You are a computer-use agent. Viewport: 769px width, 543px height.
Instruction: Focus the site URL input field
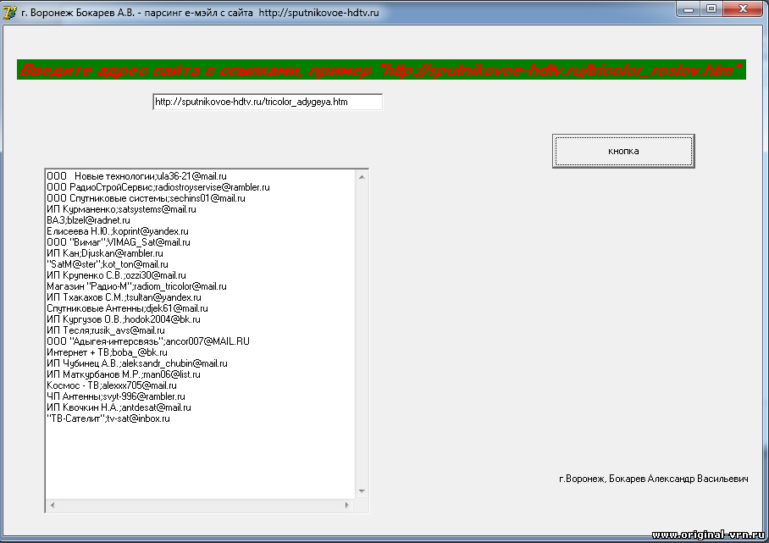(268, 102)
